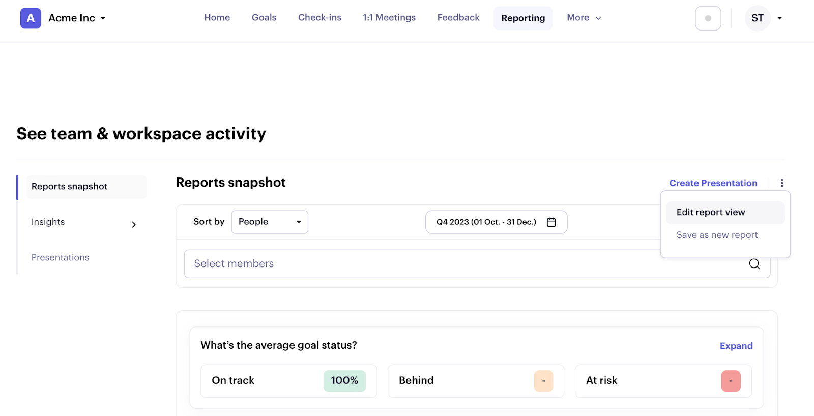Select the Reporting tab
The width and height of the screenshot is (814, 416).
point(523,18)
